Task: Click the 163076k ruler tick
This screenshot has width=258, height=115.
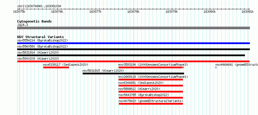Action: coord(57,12)
